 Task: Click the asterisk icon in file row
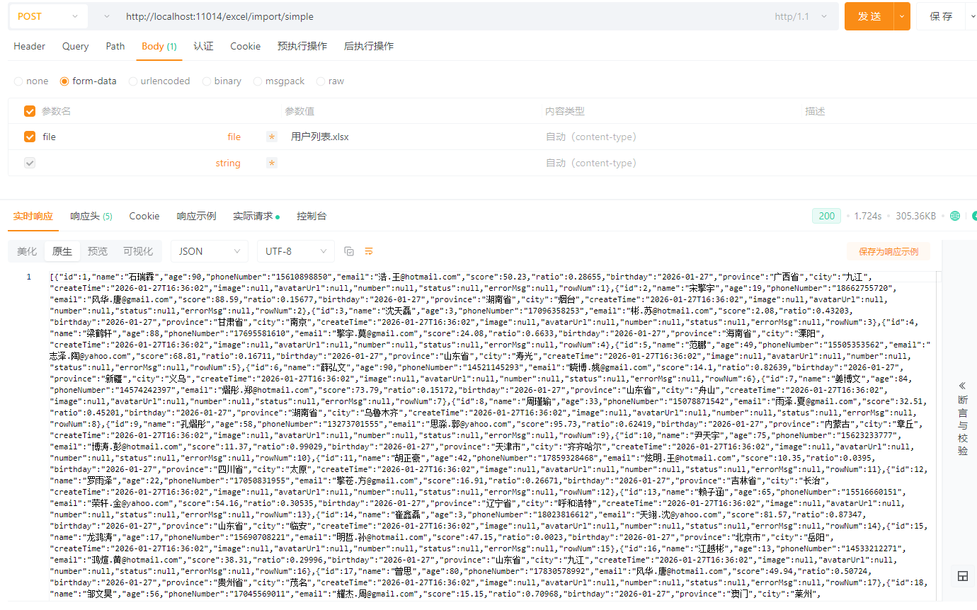click(x=272, y=137)
